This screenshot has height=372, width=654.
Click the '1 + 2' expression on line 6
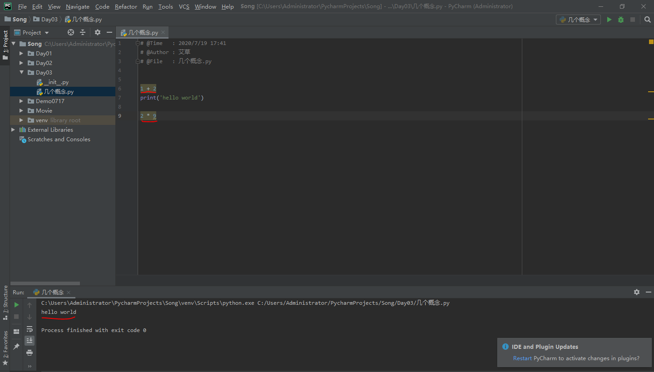pyautogui.click(x=148, y=89)
